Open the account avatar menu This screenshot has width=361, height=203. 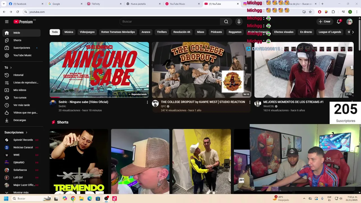[349, 22]
